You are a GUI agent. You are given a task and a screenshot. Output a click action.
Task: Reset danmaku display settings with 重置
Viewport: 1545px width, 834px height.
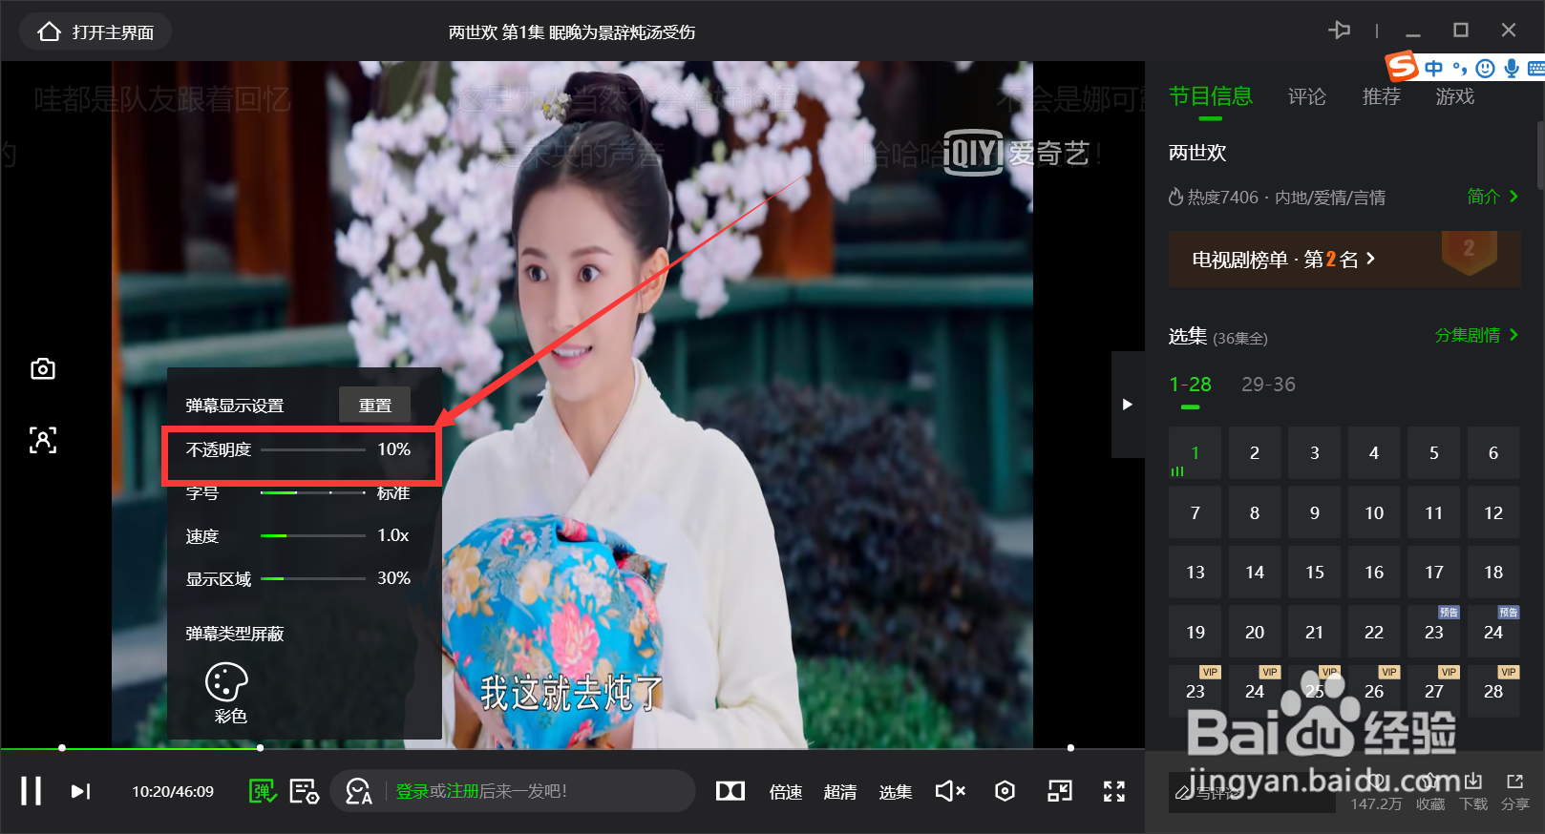coord(375,406)
